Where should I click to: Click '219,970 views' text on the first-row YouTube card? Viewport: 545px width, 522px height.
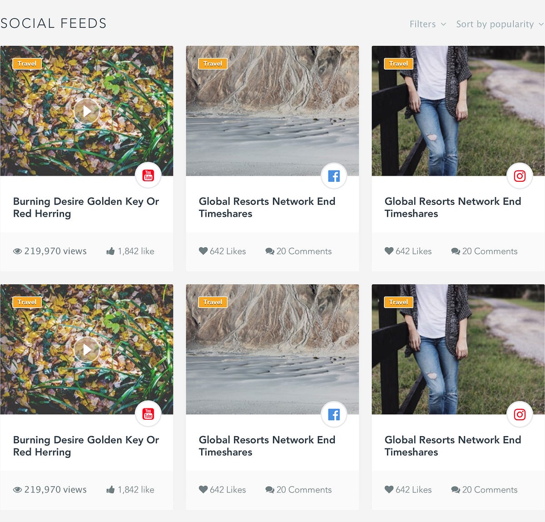[55, 251]
